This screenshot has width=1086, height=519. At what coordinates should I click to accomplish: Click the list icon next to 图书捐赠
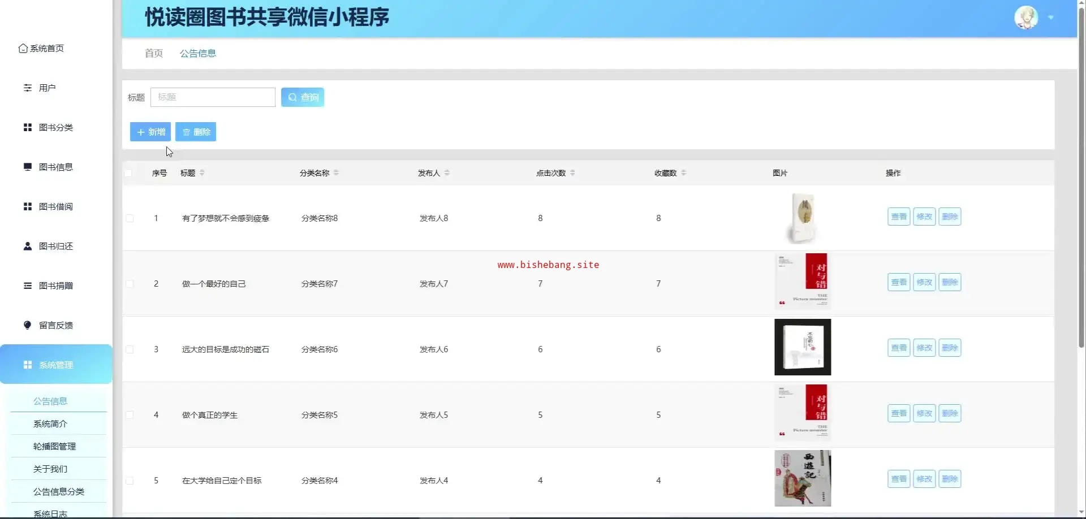[x=27, y=286]
